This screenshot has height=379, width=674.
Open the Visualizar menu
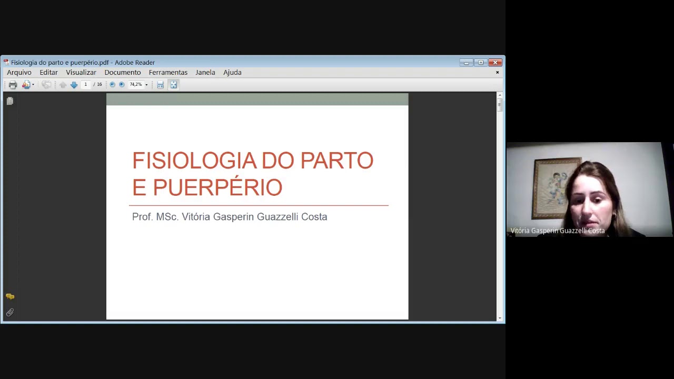(x=81, y=73)
